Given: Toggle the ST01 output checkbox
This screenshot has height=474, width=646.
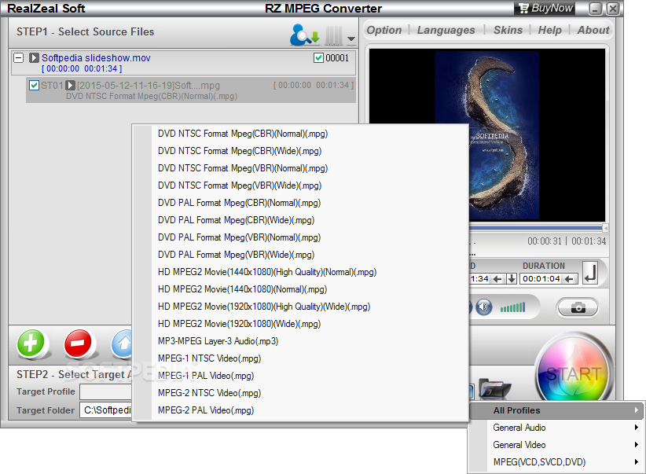Looking at the screenshot, I should pyautogui.click(x=35, y=86).
